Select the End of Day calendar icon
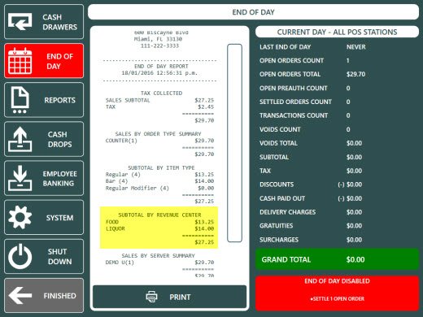Screen dimensions: 423x317 (x=20, y=61)
